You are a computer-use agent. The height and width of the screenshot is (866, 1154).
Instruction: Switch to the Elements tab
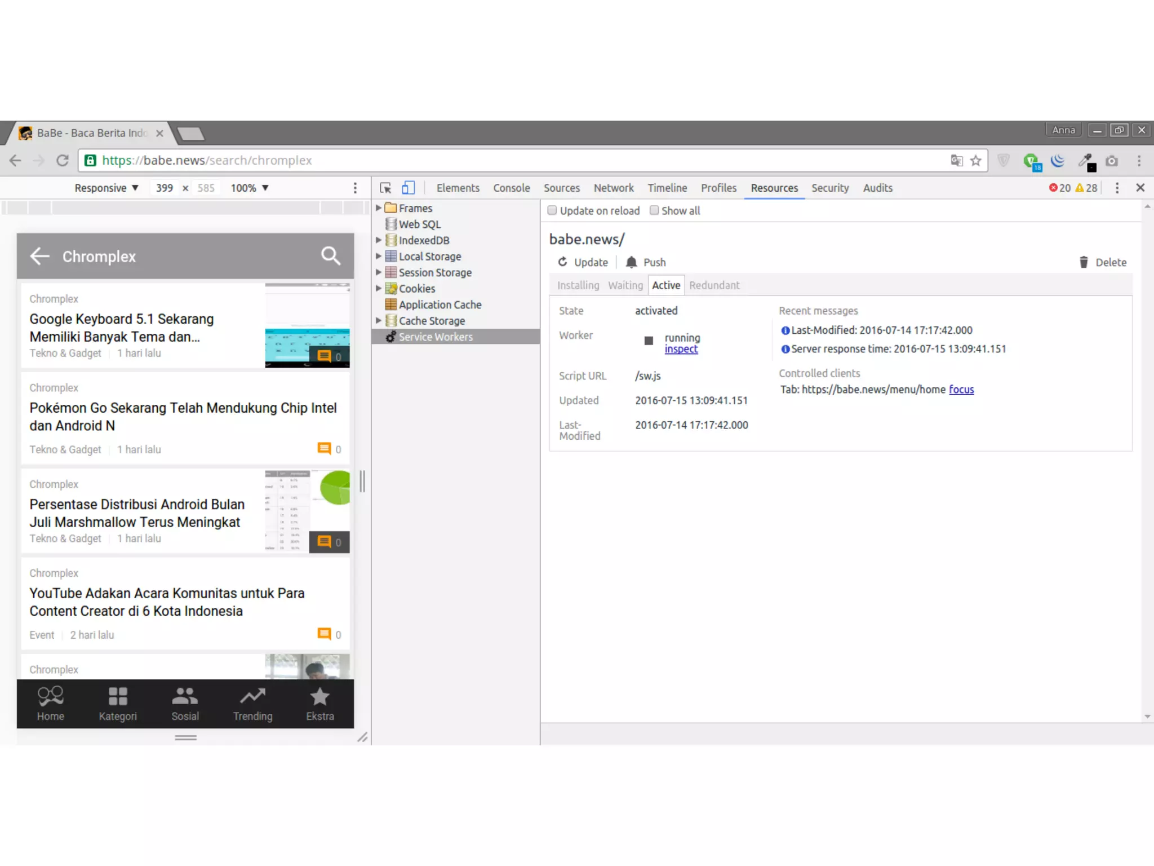[458, 188]
